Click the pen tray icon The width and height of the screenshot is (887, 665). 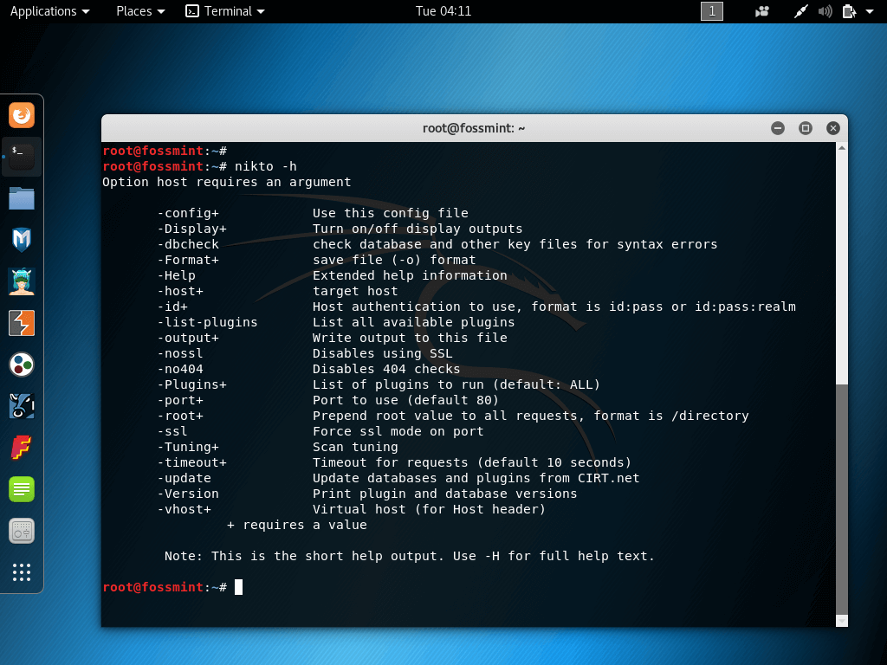800,11
